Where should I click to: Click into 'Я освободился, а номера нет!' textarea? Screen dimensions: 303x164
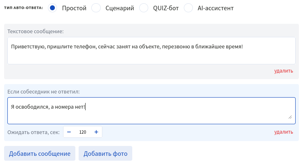151,111
